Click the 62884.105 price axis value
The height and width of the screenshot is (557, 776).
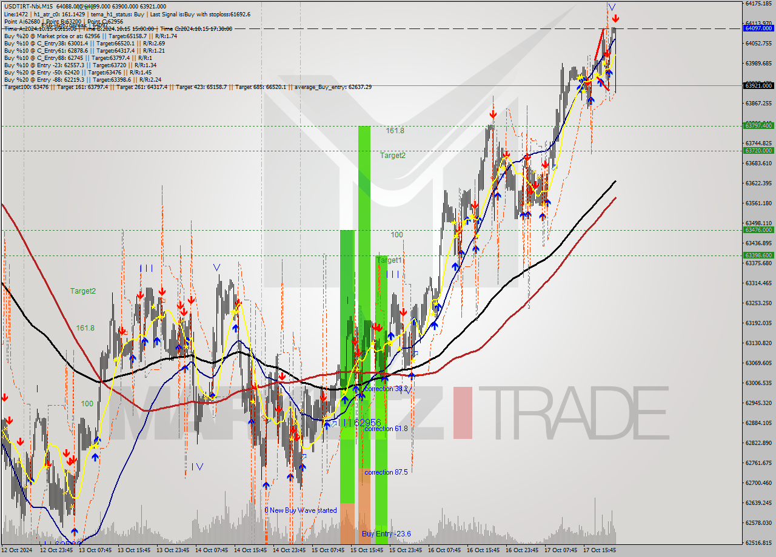(x=758, y=423)
